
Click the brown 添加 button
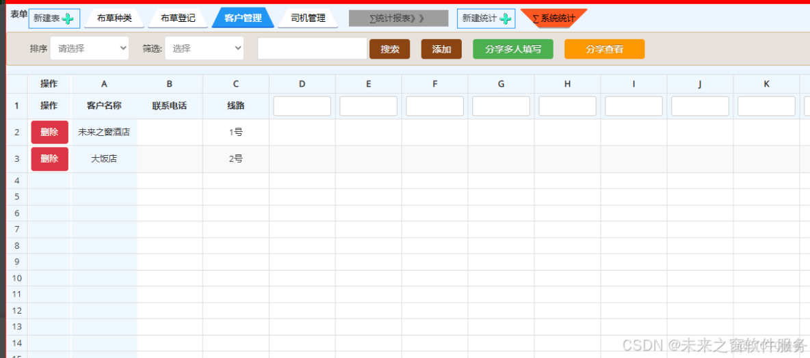(441, 49)
